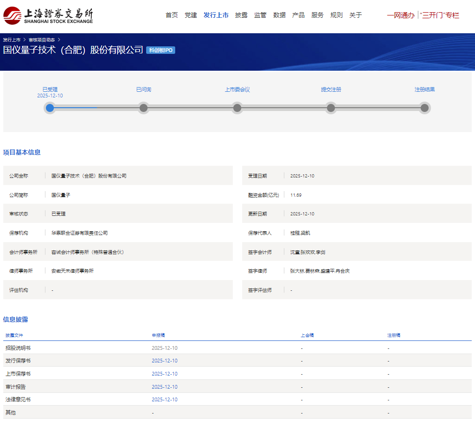Click the 公司全称 value in info table
Viewport: 475px width, 421px height.
[89, 176]
